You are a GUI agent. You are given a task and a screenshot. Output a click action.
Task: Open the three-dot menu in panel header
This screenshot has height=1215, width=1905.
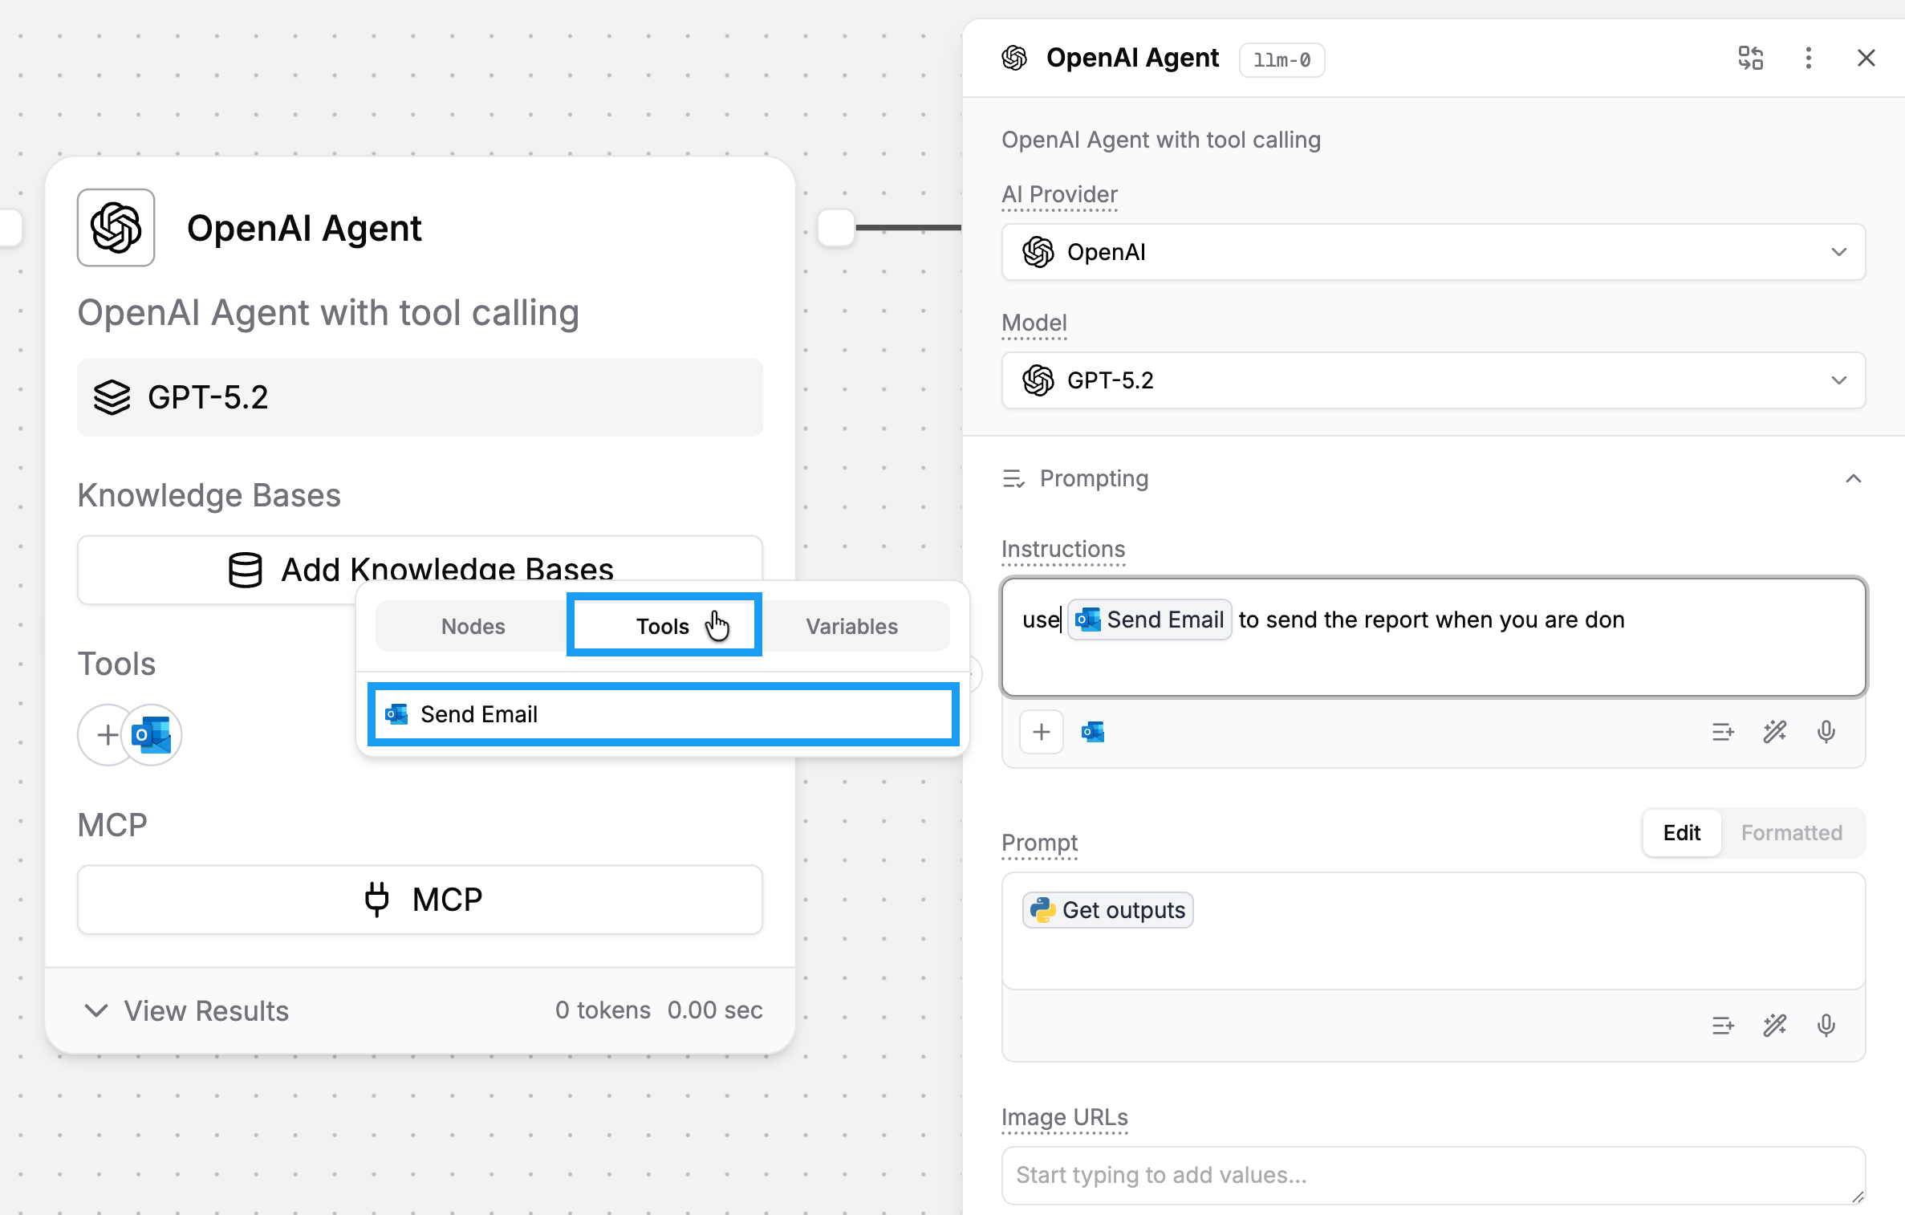[1808, 58]
